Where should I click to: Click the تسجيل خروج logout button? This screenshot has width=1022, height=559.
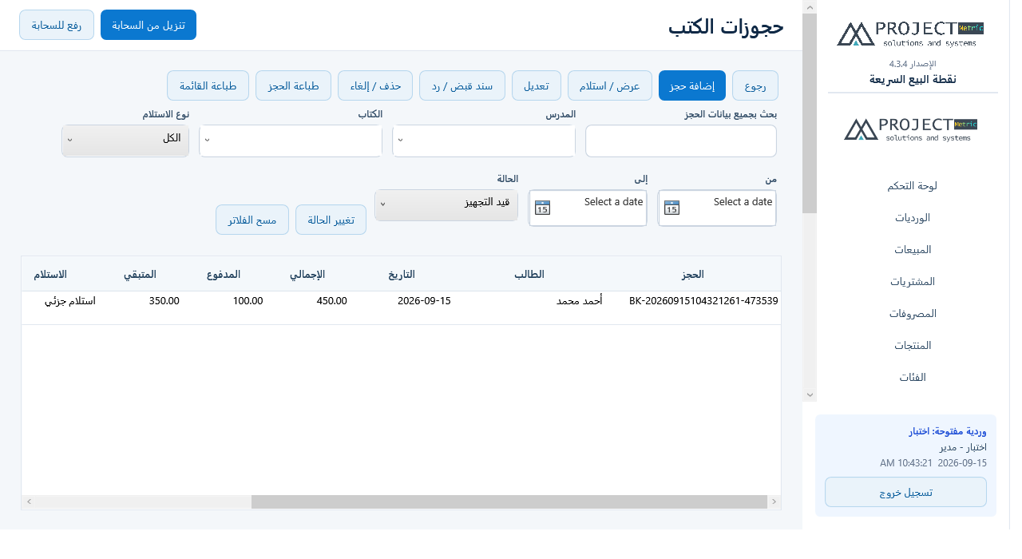[x=905, y=492]
